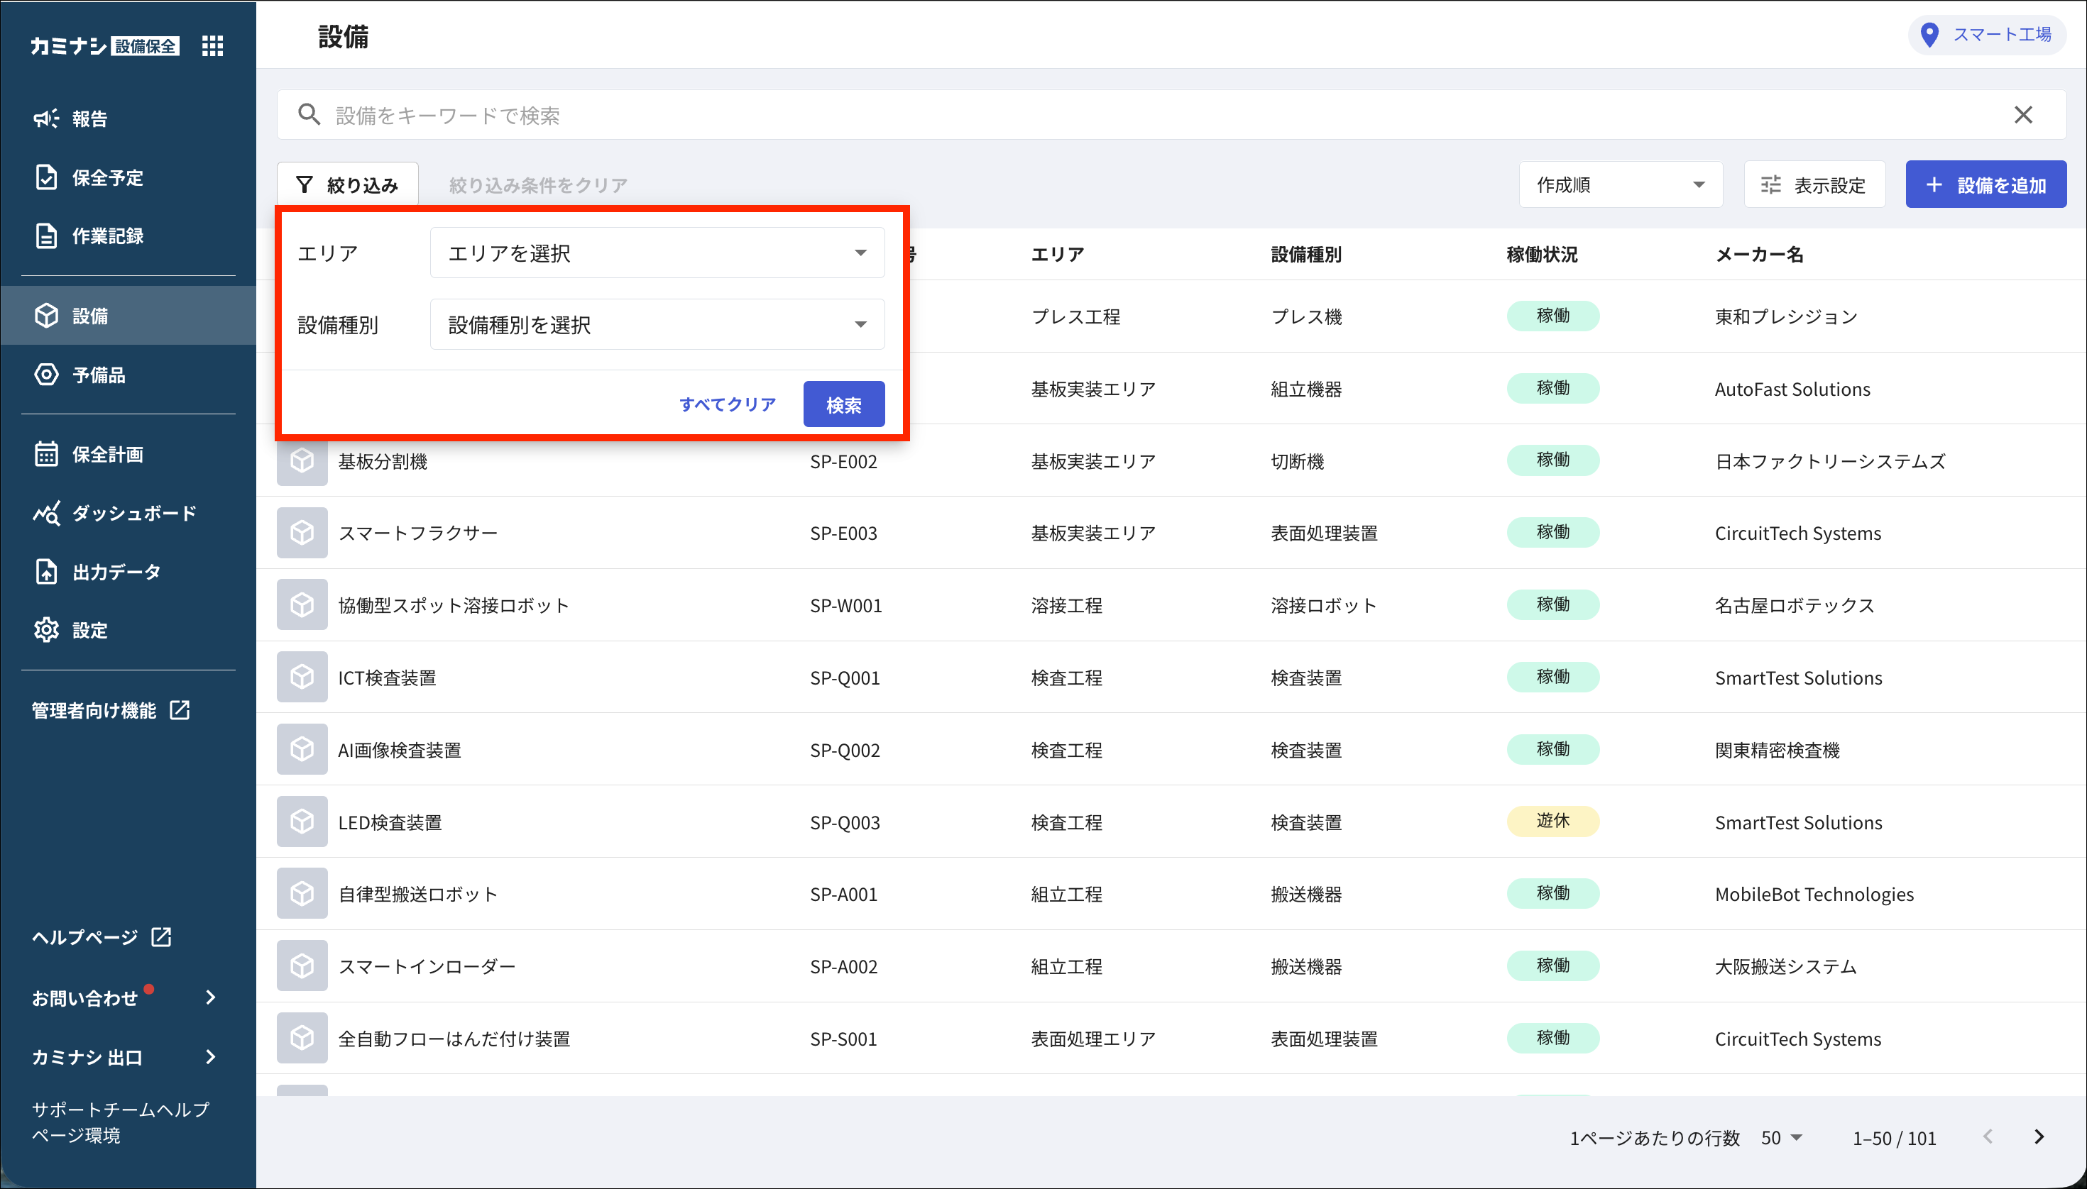
Task: Go to next page with the arrow
Action: pyautogui.click(x=2039, y=1137)
